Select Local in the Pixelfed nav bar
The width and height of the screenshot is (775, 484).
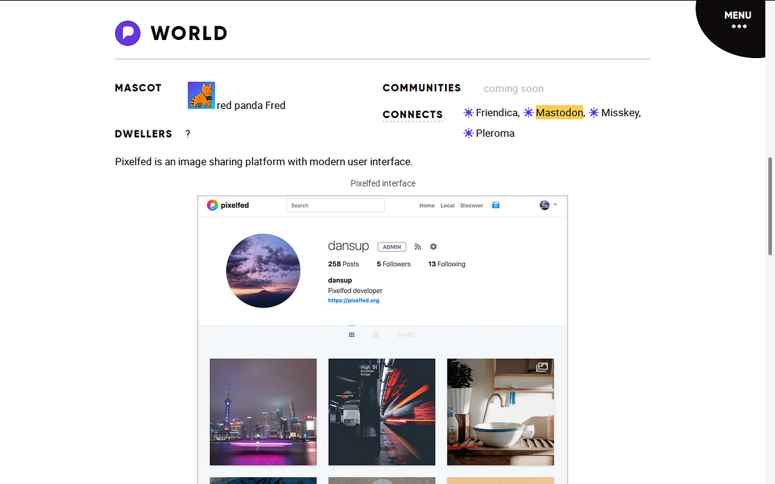[x=448, y=205]
